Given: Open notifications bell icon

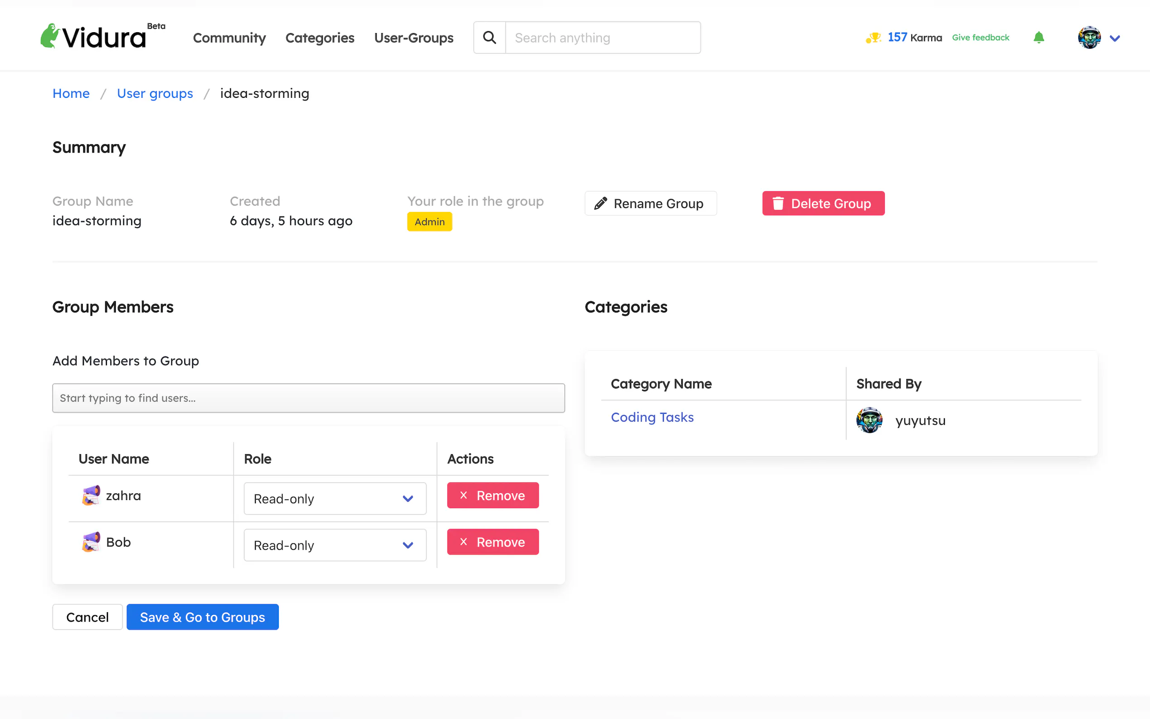Looking at the screenshot, I should pyautogui.click(x=1038, y=38).
